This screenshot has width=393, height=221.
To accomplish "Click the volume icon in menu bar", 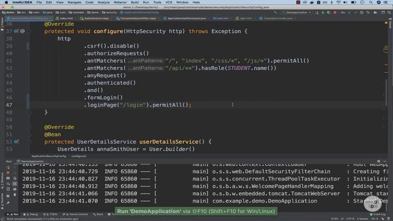I will point(345,2).
